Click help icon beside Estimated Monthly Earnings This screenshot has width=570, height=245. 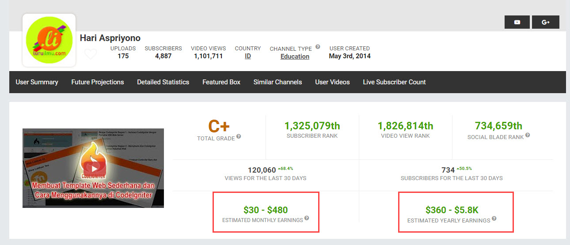pos(307,218)
